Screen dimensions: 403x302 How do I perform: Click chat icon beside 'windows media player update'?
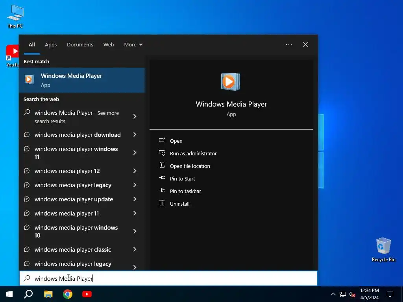pyautogui.click(x=27, y=199)
